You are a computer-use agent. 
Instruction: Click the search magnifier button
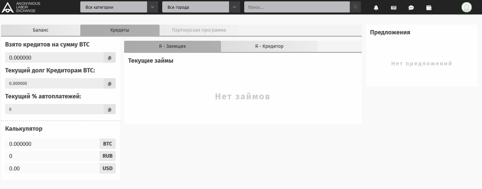coord(355,7)
